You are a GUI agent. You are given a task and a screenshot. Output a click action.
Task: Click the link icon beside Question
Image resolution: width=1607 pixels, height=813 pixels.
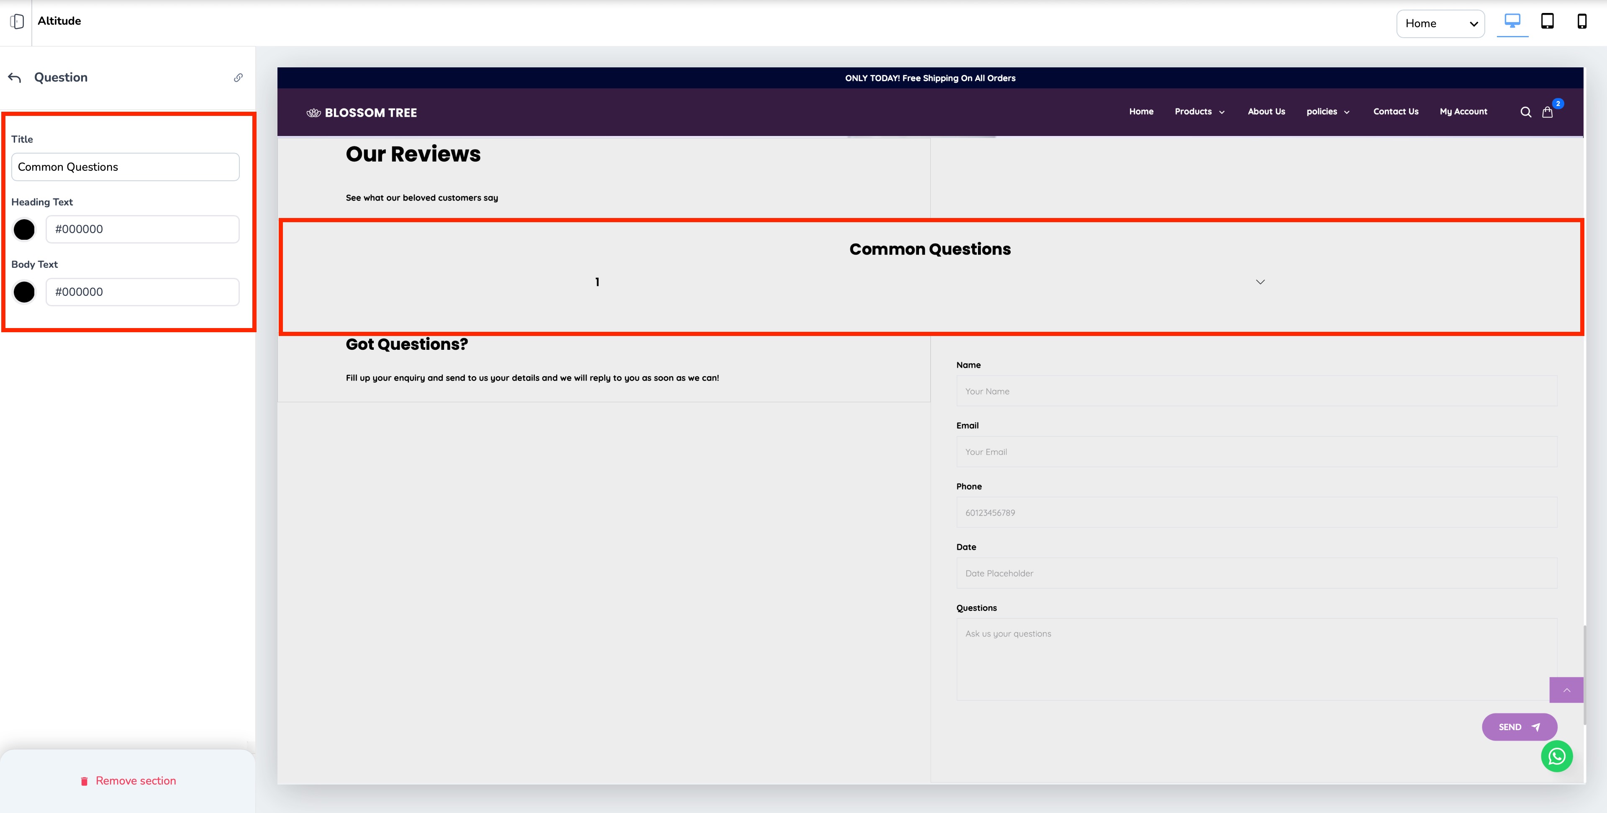pos(238,77)
